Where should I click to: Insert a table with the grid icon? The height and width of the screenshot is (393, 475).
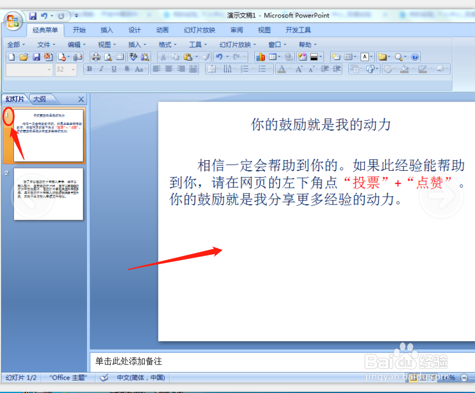point(273,57)
